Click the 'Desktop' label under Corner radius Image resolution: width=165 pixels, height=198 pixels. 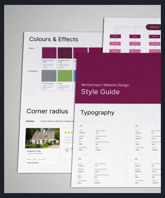(30, 121)
